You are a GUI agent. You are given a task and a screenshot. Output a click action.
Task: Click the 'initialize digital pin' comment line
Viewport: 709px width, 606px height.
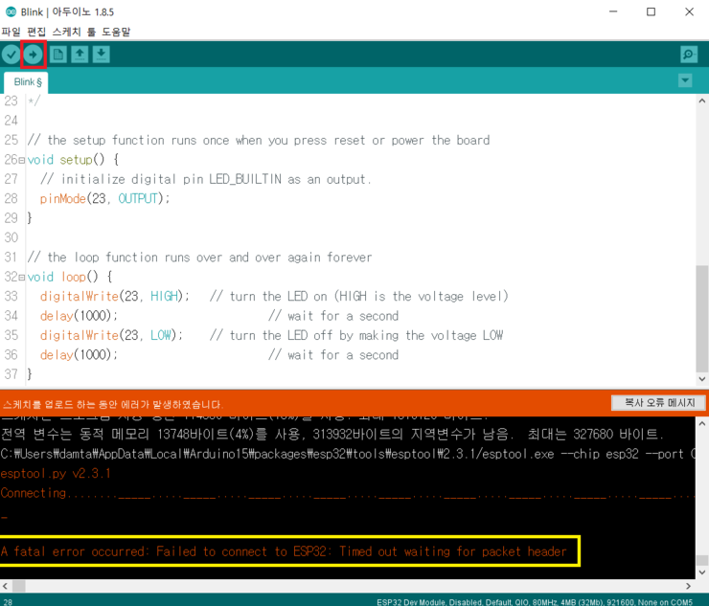[x=206, y=179]
